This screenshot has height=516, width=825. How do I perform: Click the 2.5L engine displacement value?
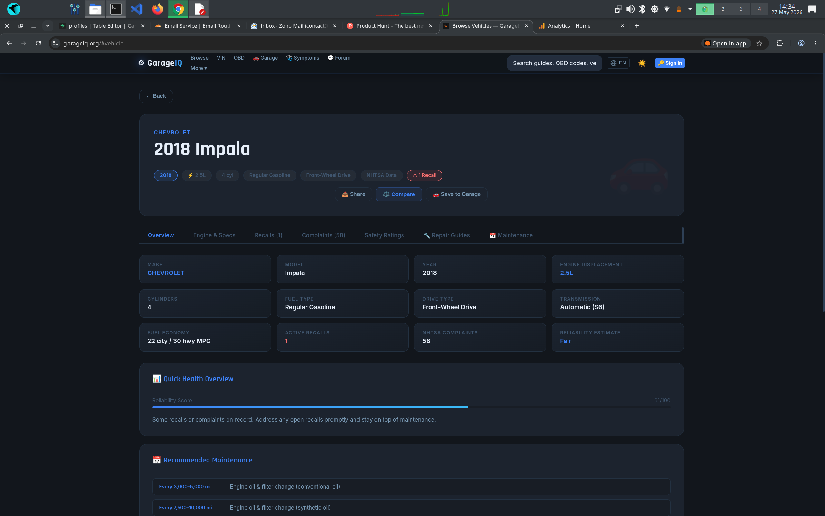tap(566, 273)
